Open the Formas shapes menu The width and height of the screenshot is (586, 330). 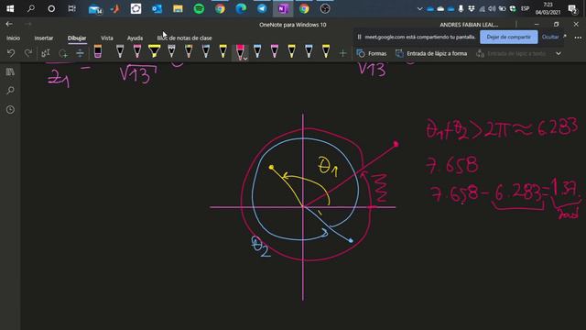tap(372, 53)
